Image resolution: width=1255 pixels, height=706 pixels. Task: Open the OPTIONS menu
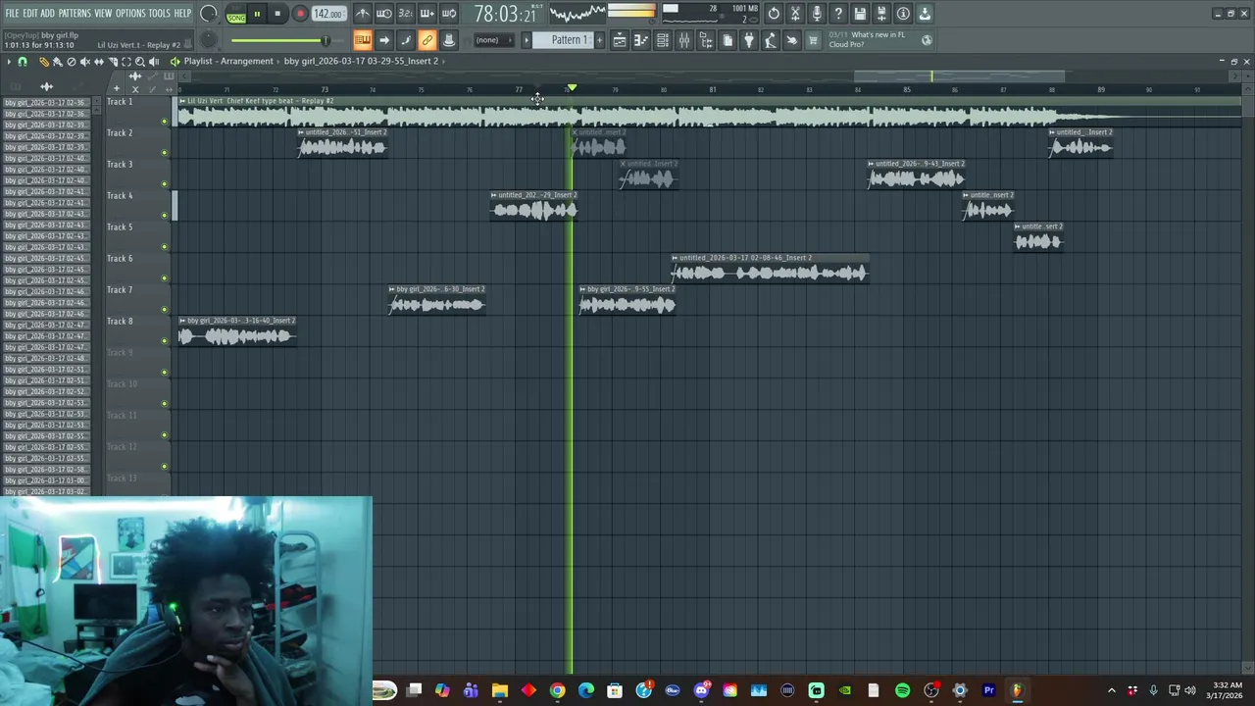tap(130, 13)
